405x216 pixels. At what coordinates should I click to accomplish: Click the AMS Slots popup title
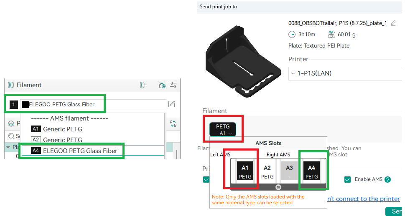268,143
